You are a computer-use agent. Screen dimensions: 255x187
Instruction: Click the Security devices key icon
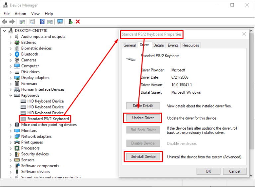(x=17, y=154)
